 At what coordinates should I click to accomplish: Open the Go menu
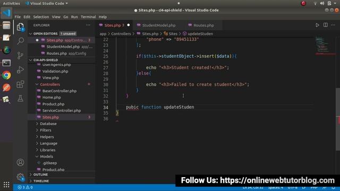(66, 17)
